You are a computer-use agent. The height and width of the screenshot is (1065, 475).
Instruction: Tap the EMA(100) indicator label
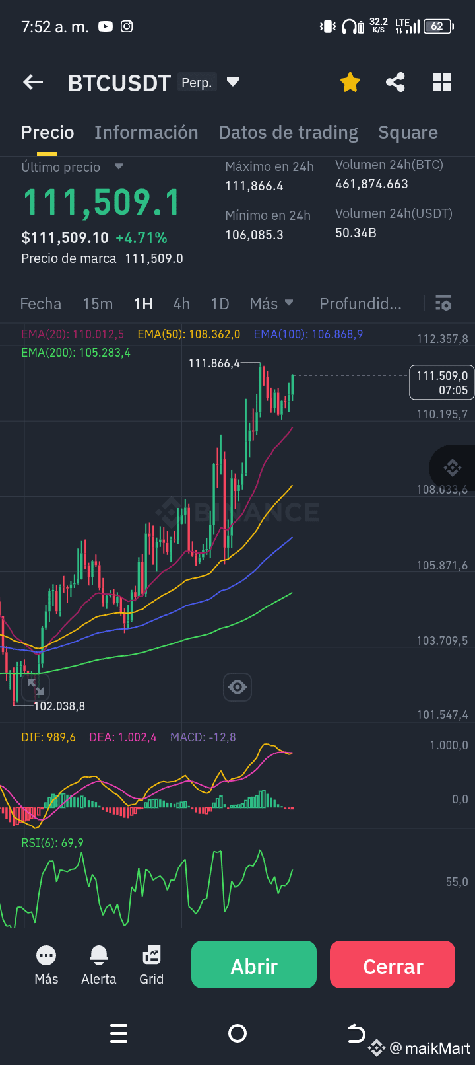click(308, 334)
